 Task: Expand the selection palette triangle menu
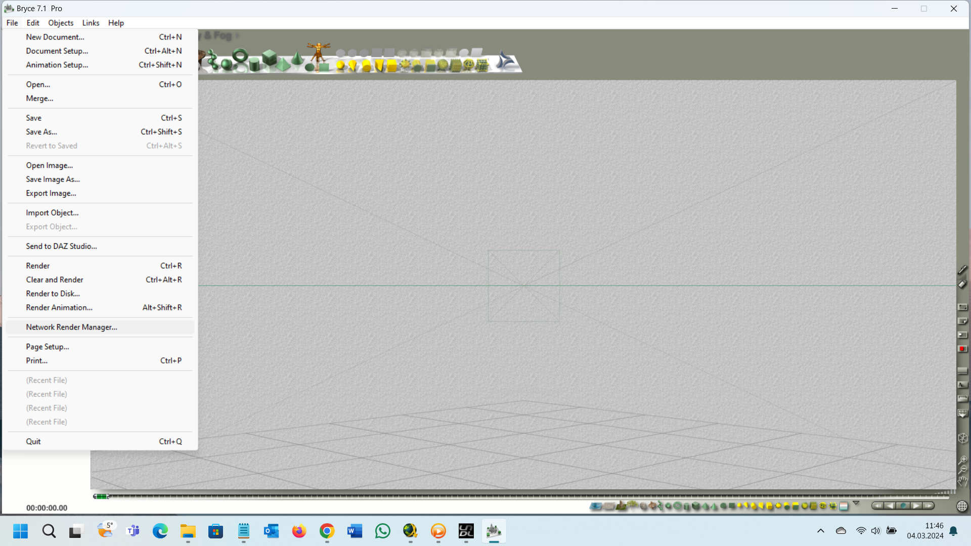856,503
